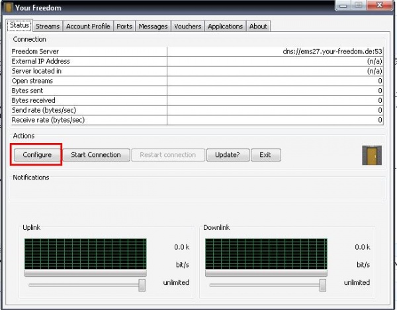The image size is (397, 310).
Task: Click the Restart connection button
Action: click(x=168, y=155)
